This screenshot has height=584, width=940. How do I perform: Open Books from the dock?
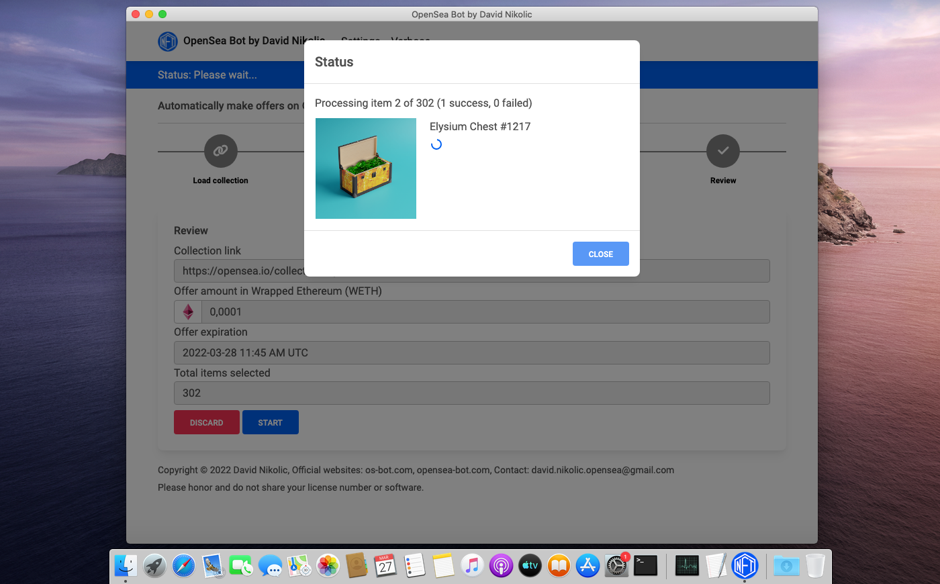559,566
